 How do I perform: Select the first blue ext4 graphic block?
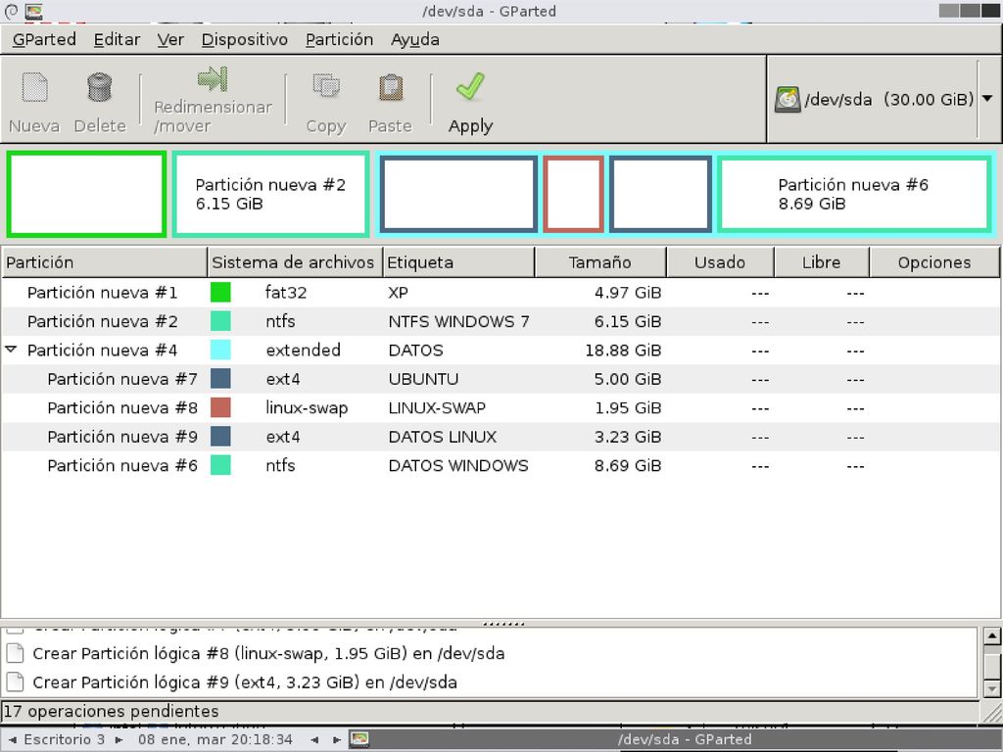point(458,194)
